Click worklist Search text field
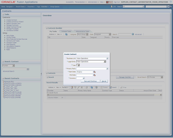This screenshot has height=138, width=173. pyautogui.click(x=125, y=34)
